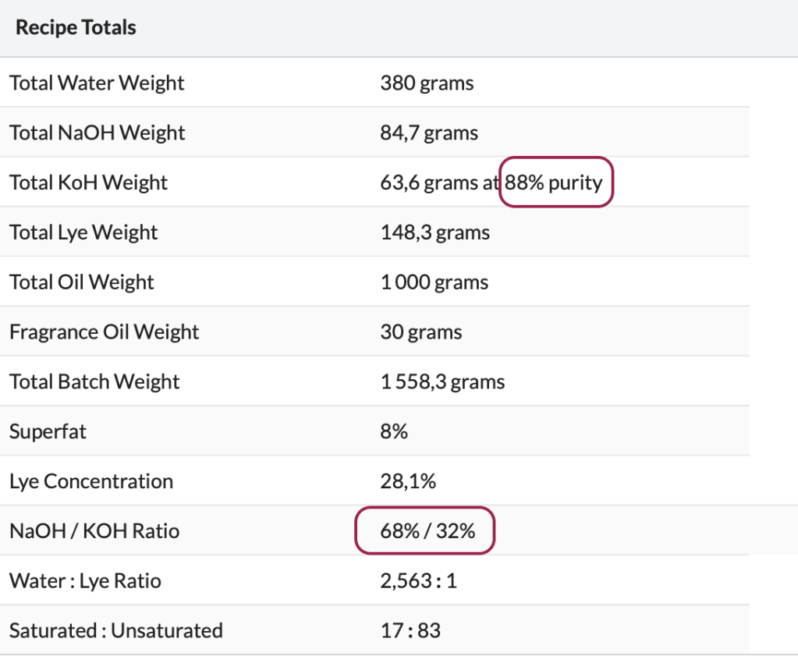Click the 17 : 83 saturated ratio value
Viewport: 798px width, 656px height.
410,630
